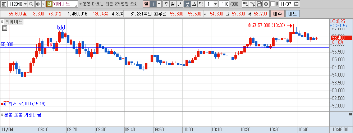Select the 년 (yearly) chart period
The height and width of the screenshot is (133, 353).
[x=180, y=4]
